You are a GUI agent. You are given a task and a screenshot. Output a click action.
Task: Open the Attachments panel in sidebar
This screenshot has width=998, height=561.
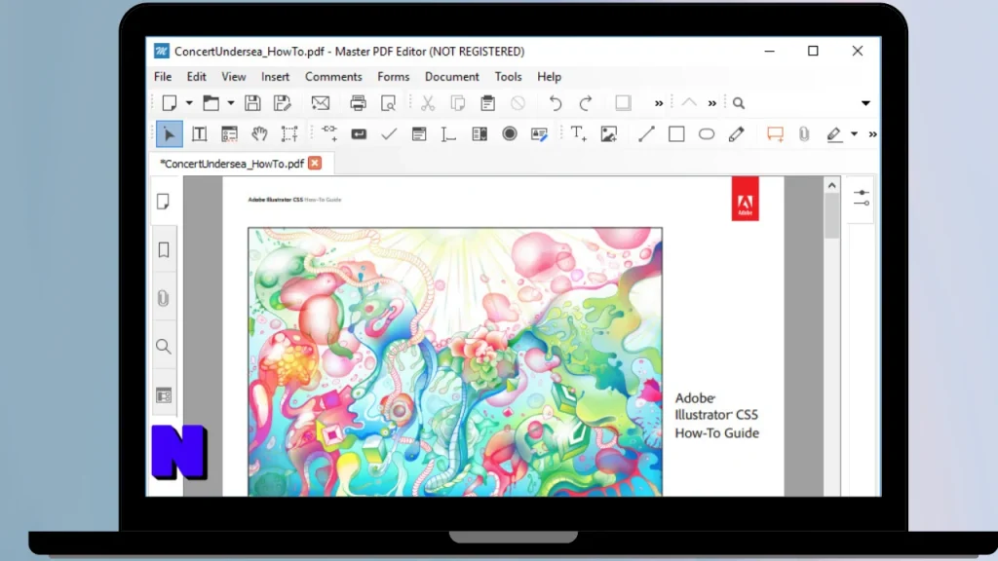coord(164,298)
